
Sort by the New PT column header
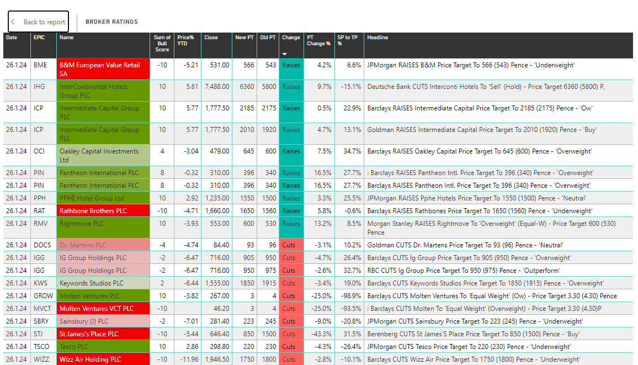244,45
